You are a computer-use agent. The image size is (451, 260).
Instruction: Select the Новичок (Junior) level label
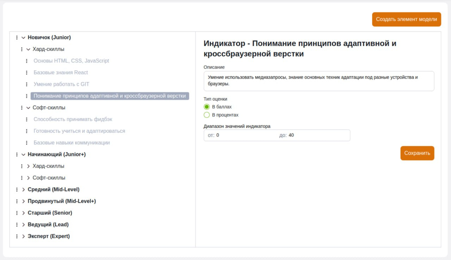[49, 37]
